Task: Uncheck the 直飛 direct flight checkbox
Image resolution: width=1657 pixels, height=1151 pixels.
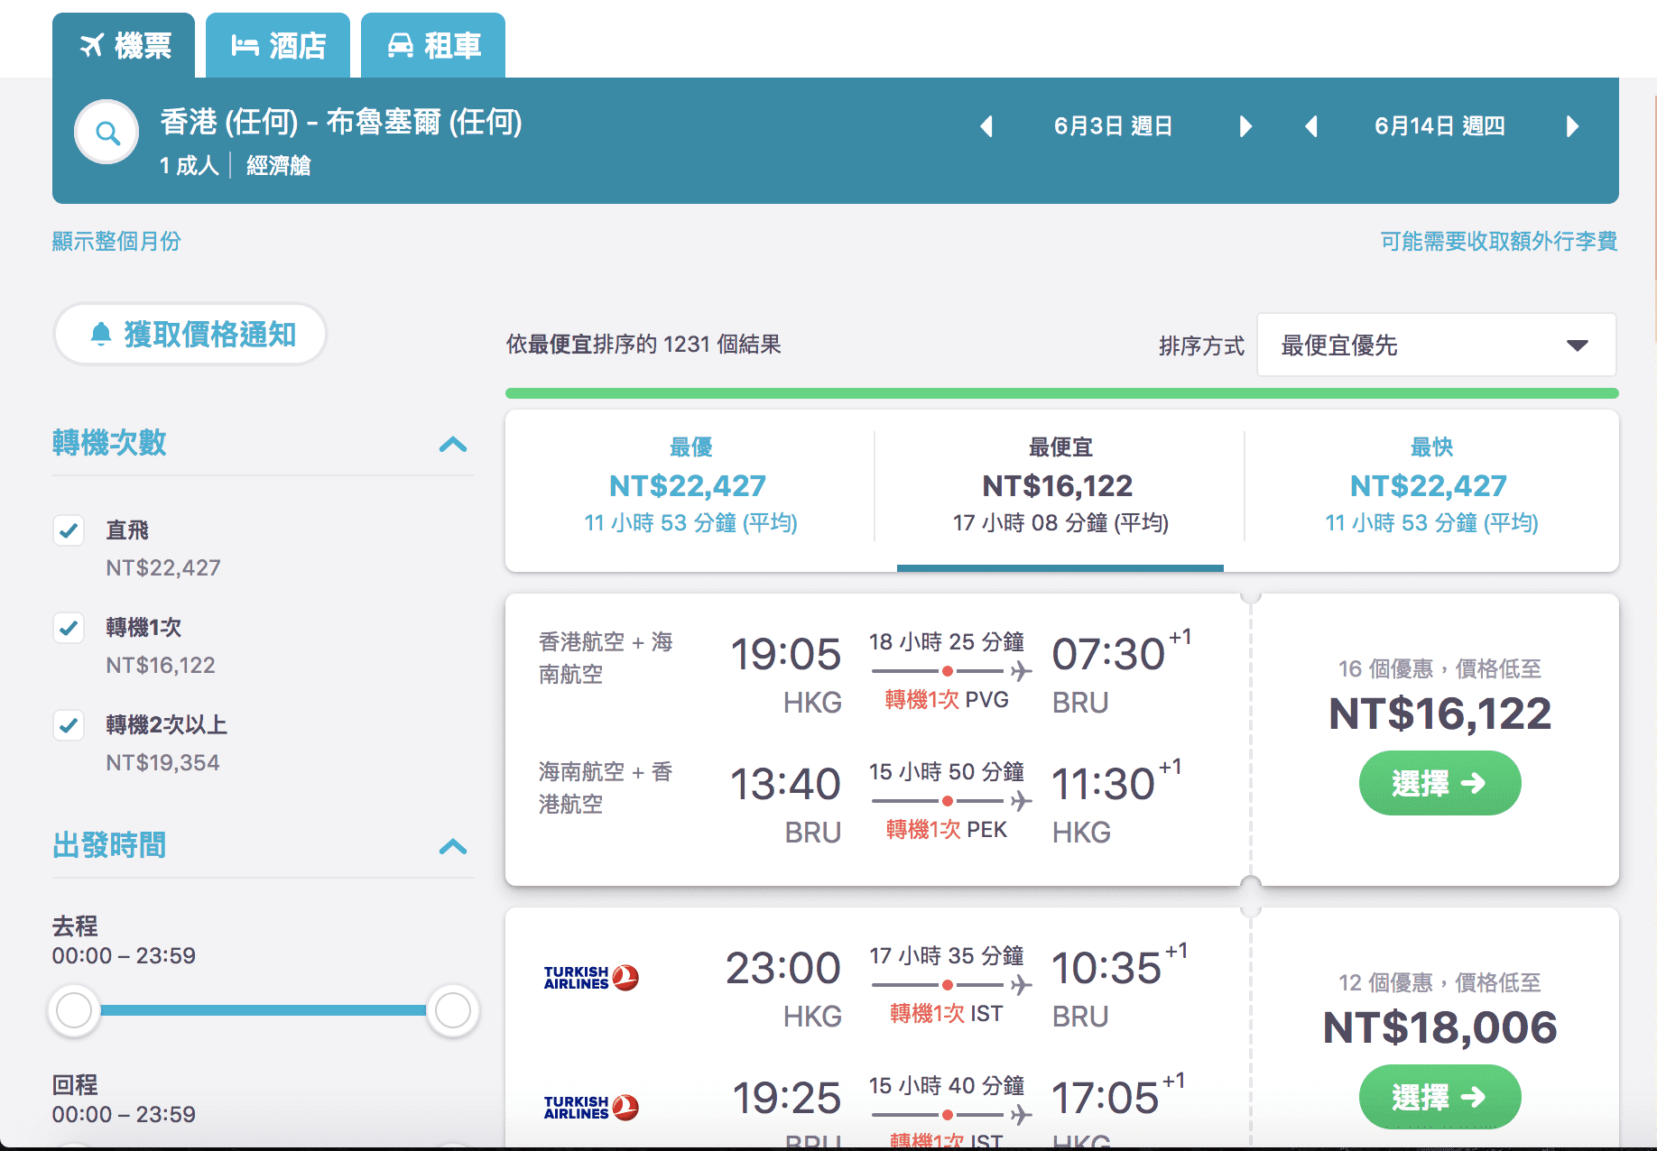Action: pos(69,530)
